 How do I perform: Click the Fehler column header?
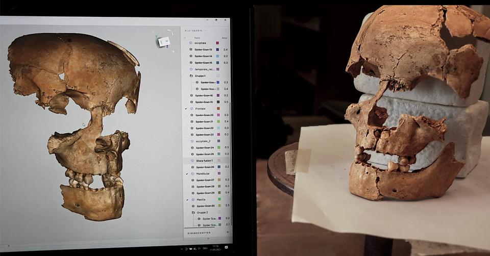(225, 38)
